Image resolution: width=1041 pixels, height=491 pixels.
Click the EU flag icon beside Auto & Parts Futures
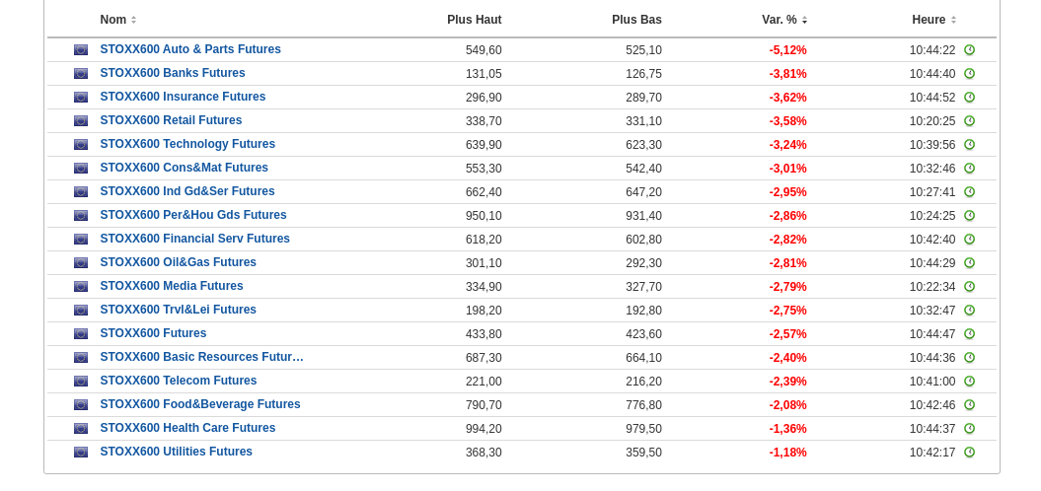click(x=81, y=50)
